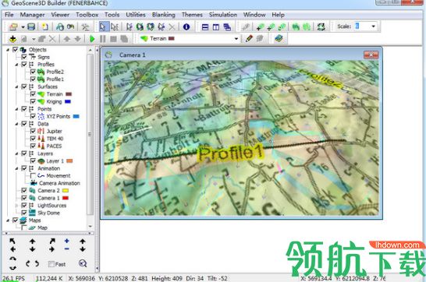Toggle the Fast checkbox

pos(51,264)
